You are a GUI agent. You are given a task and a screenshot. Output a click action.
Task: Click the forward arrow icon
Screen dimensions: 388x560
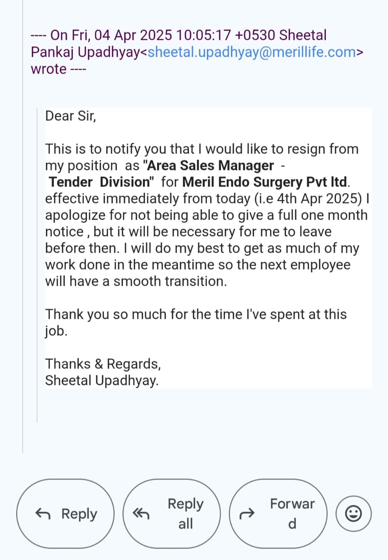click(x=247, y=514)
